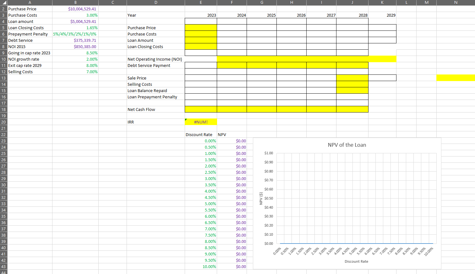
Task: Select the yellow Debt Service Payment cell under 2024
Action: coord(232,65)
